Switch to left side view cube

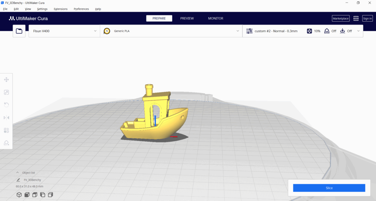coord(43,195)
